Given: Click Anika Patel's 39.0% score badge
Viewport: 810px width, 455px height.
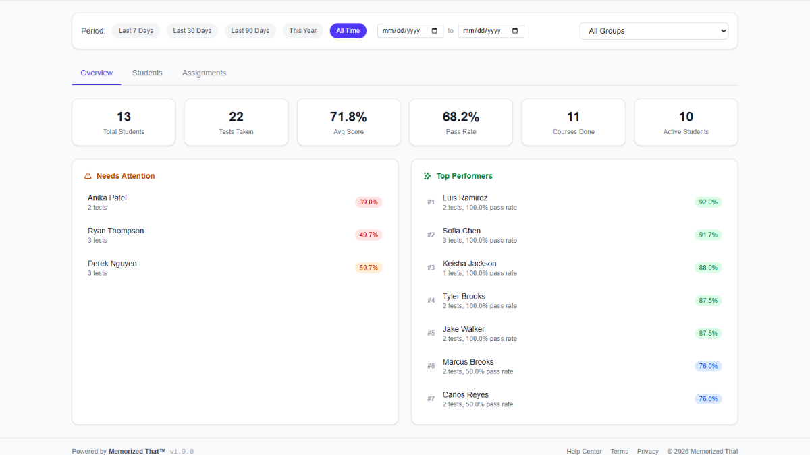Looking at the screenshot, I should (x=369, y=202).
